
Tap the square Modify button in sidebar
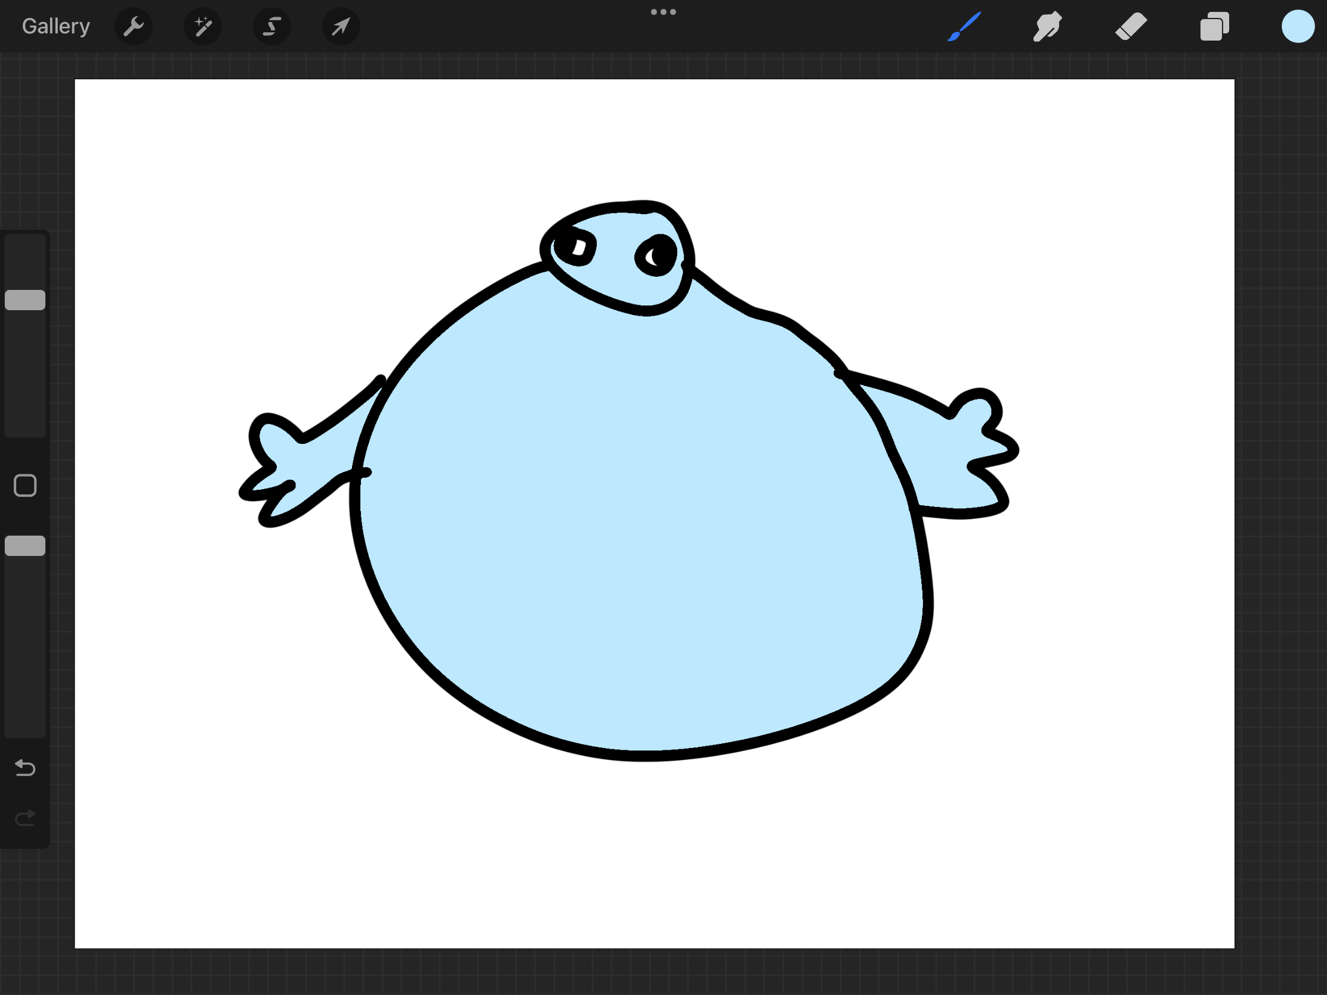pyautogui.click(x=25, y=486)
